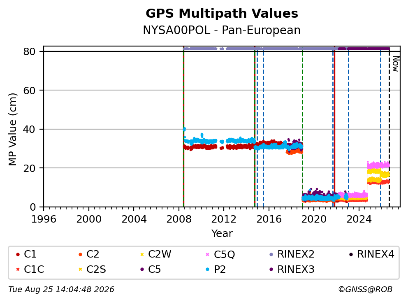Screen dimensions: 408x302
Task: Click the C1 legend marker
Action: point(18,254)
